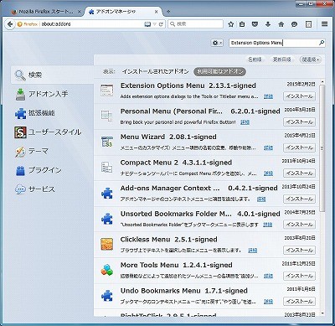This screenshot has height=326, width=335.
Task: Click the boxed square toolbar icon
Action: point(308,24)
